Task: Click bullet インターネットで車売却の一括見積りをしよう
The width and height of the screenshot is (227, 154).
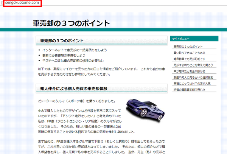Action: click(75, 50)
